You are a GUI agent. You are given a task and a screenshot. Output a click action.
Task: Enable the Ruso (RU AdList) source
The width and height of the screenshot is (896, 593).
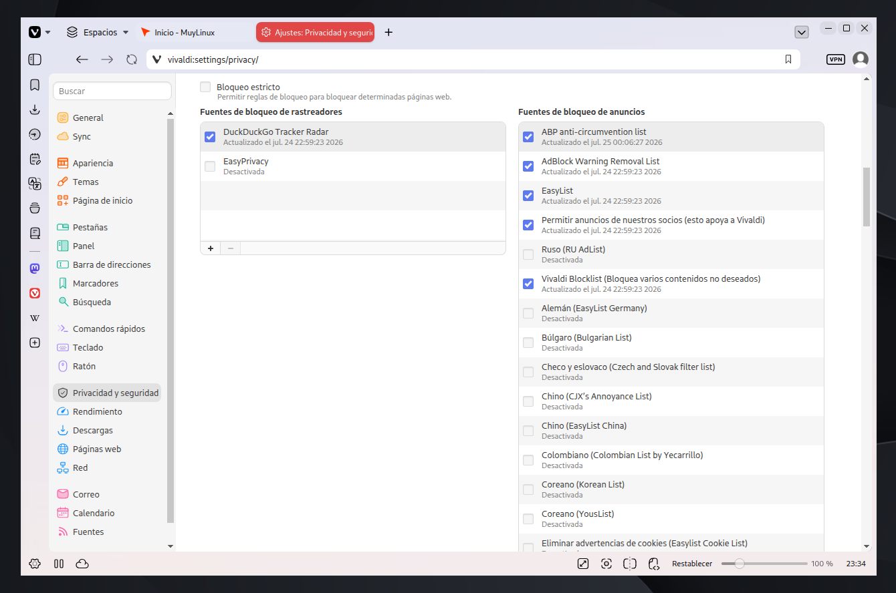point(528,254)
